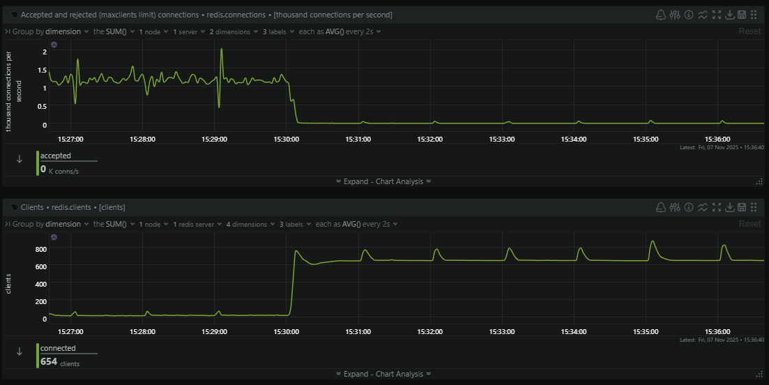Open AVG() every 2s dropdown in redis.connections chart
Image resolution: width=769 pixels, height=385 pixels.
(x=340, y=31)
